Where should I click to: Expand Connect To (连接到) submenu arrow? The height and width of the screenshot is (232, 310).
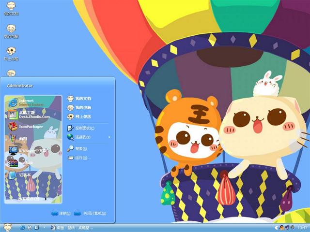[x=109, y=137]
